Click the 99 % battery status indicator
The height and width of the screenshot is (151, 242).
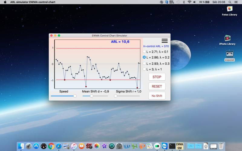[204, 2]
